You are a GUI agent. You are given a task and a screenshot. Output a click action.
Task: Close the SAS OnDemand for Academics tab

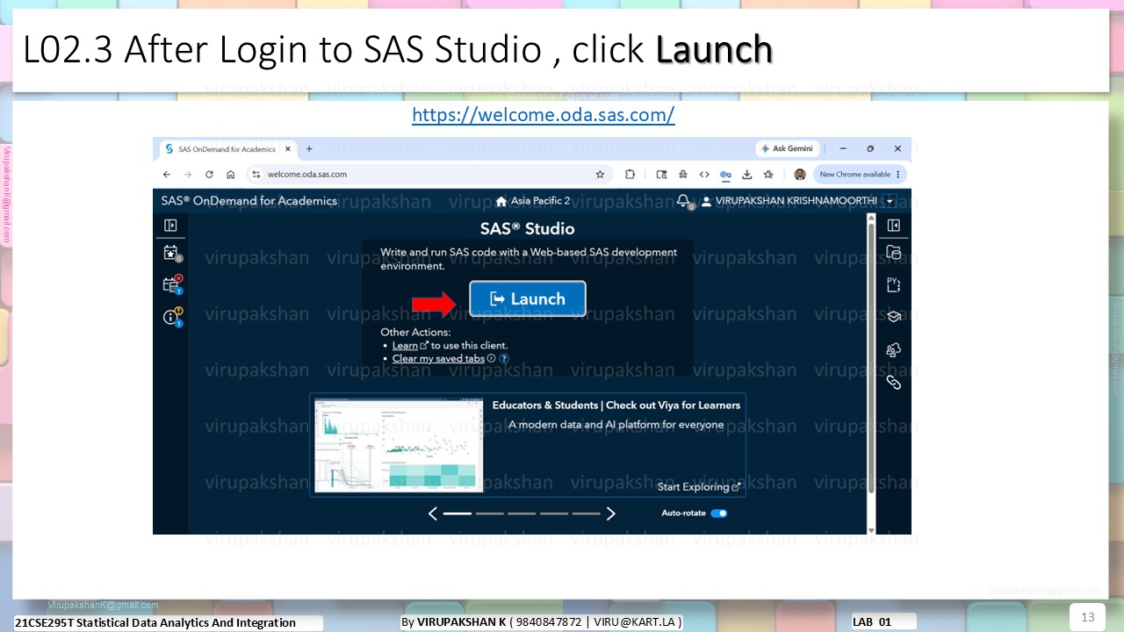pos(288,149)
